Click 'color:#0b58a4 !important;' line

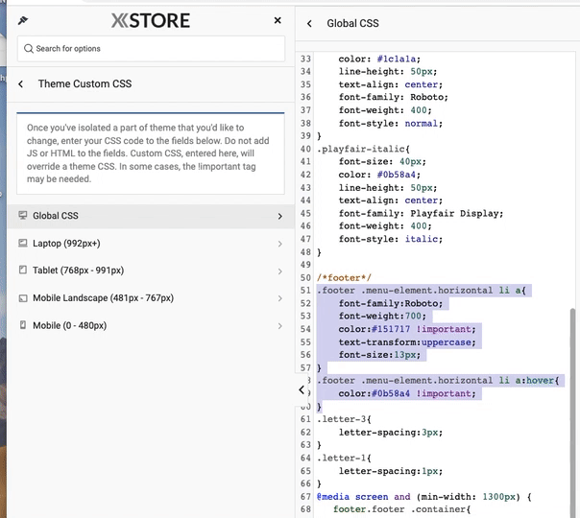(x=407, y=393)
